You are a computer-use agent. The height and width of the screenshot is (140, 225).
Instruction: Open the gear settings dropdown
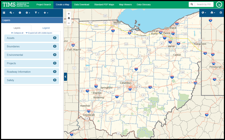pos(28,13)
